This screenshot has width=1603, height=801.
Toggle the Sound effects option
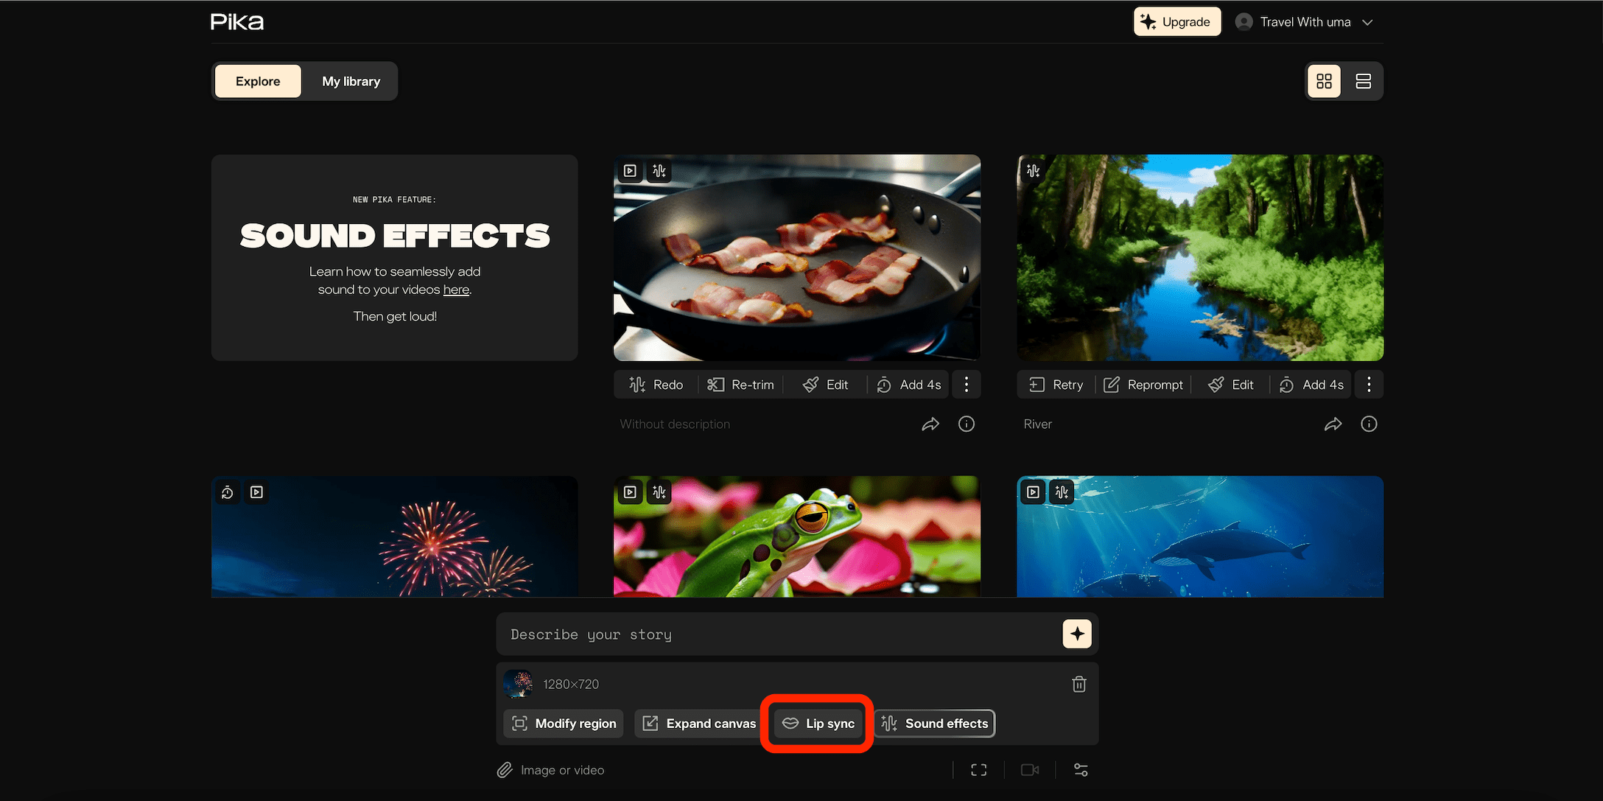point(935,724)
